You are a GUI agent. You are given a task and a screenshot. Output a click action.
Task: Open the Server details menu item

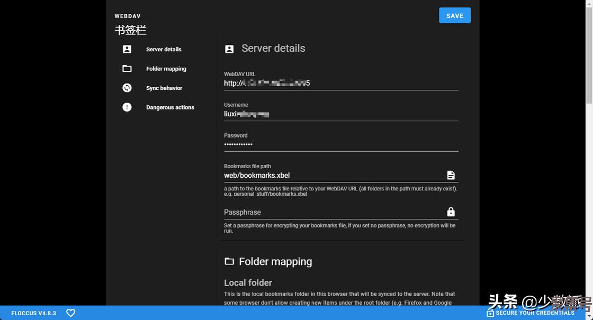[164, 49]
